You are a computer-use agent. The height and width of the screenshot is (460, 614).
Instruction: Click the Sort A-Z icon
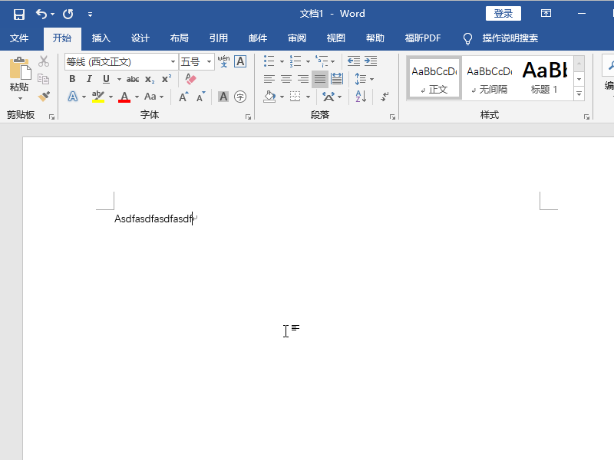(x=361, y=97)
